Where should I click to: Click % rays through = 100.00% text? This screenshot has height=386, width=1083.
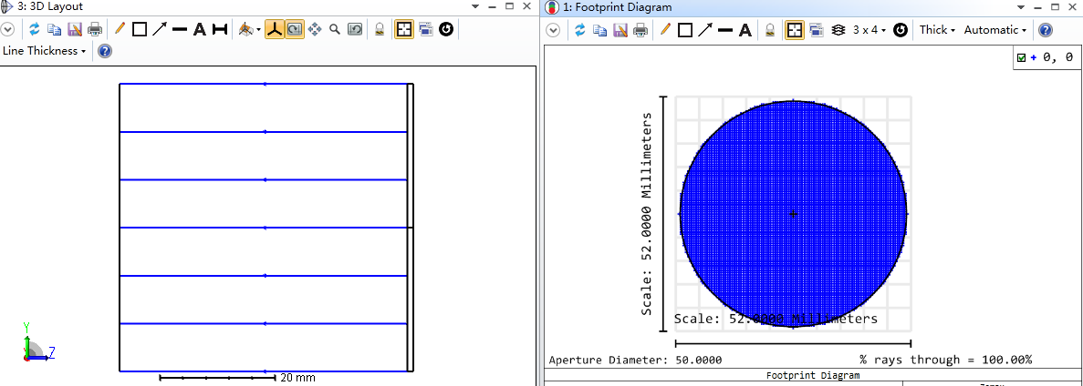(x=945, y=360)
